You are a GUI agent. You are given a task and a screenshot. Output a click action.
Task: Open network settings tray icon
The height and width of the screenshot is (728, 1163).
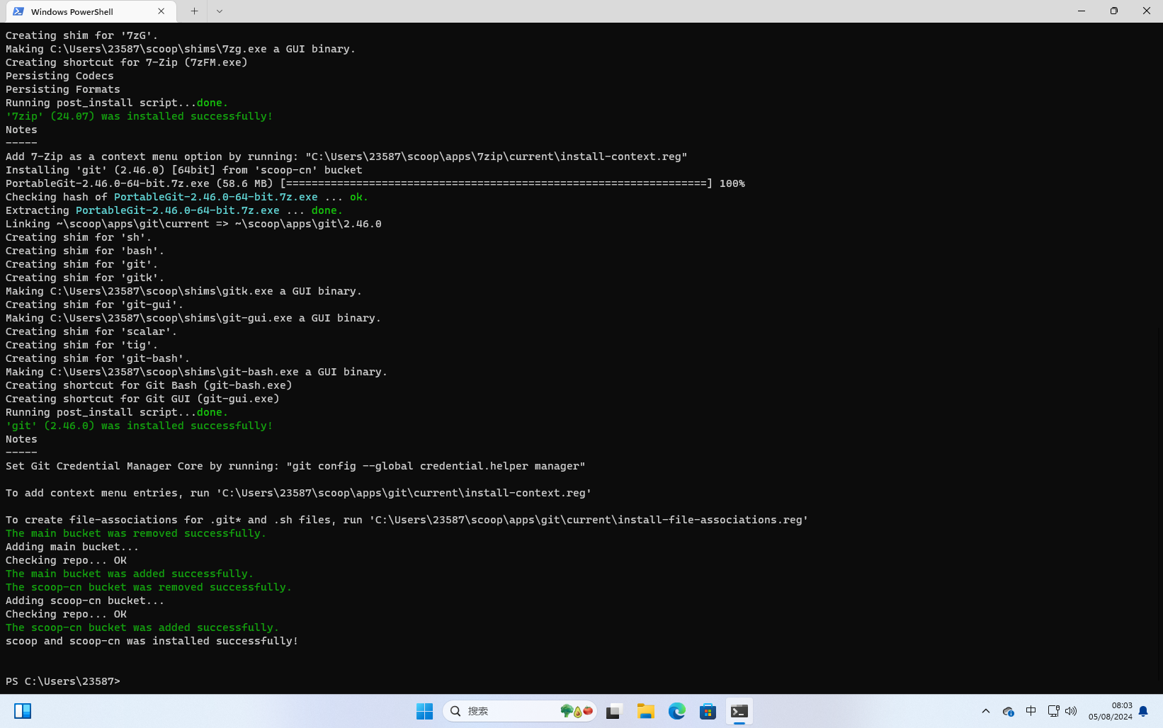[1053, 711]
